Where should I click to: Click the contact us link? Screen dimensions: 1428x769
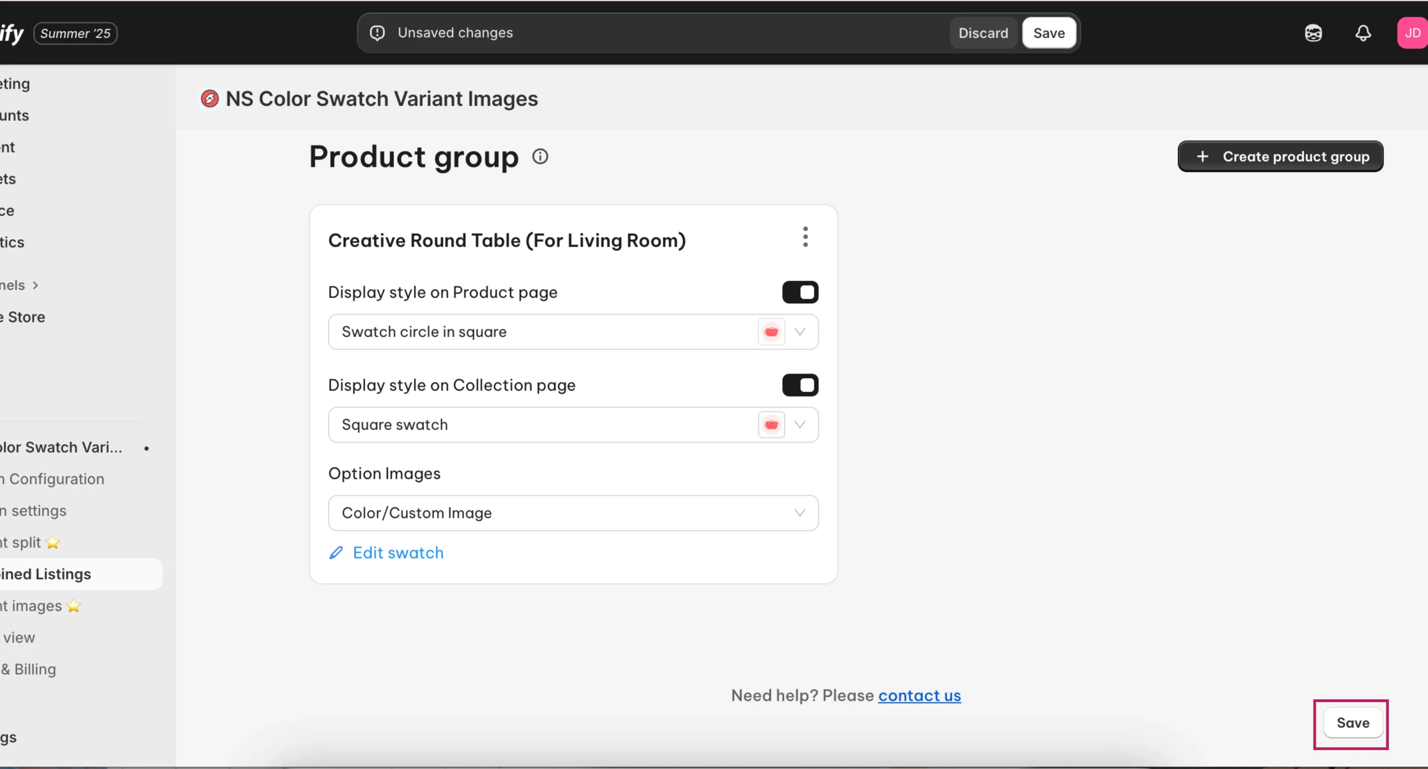click(919, 695)
